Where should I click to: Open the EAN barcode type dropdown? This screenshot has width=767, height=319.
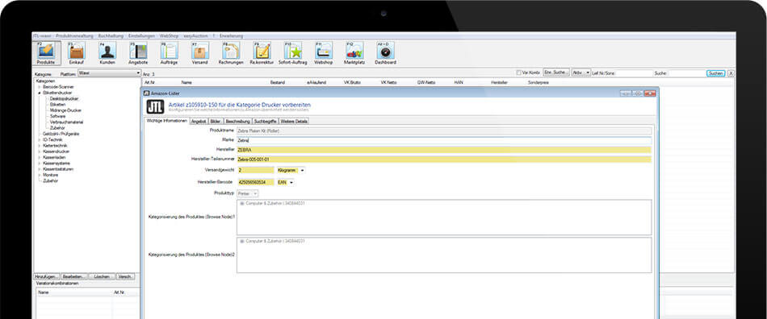point(286,182)
